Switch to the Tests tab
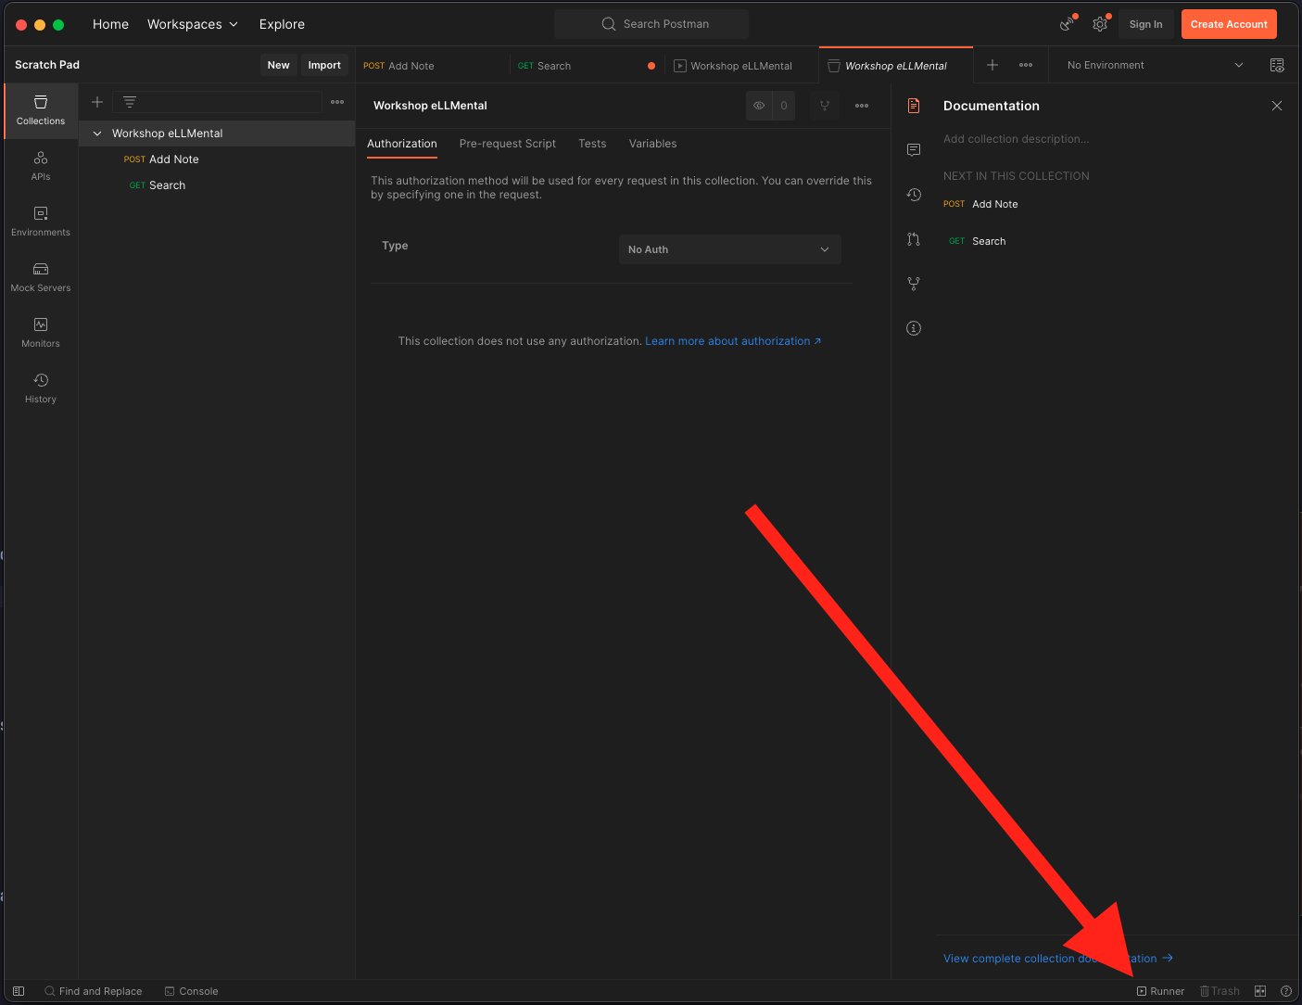Viewport: 1302px width, 1005px height. pos(592,144)
